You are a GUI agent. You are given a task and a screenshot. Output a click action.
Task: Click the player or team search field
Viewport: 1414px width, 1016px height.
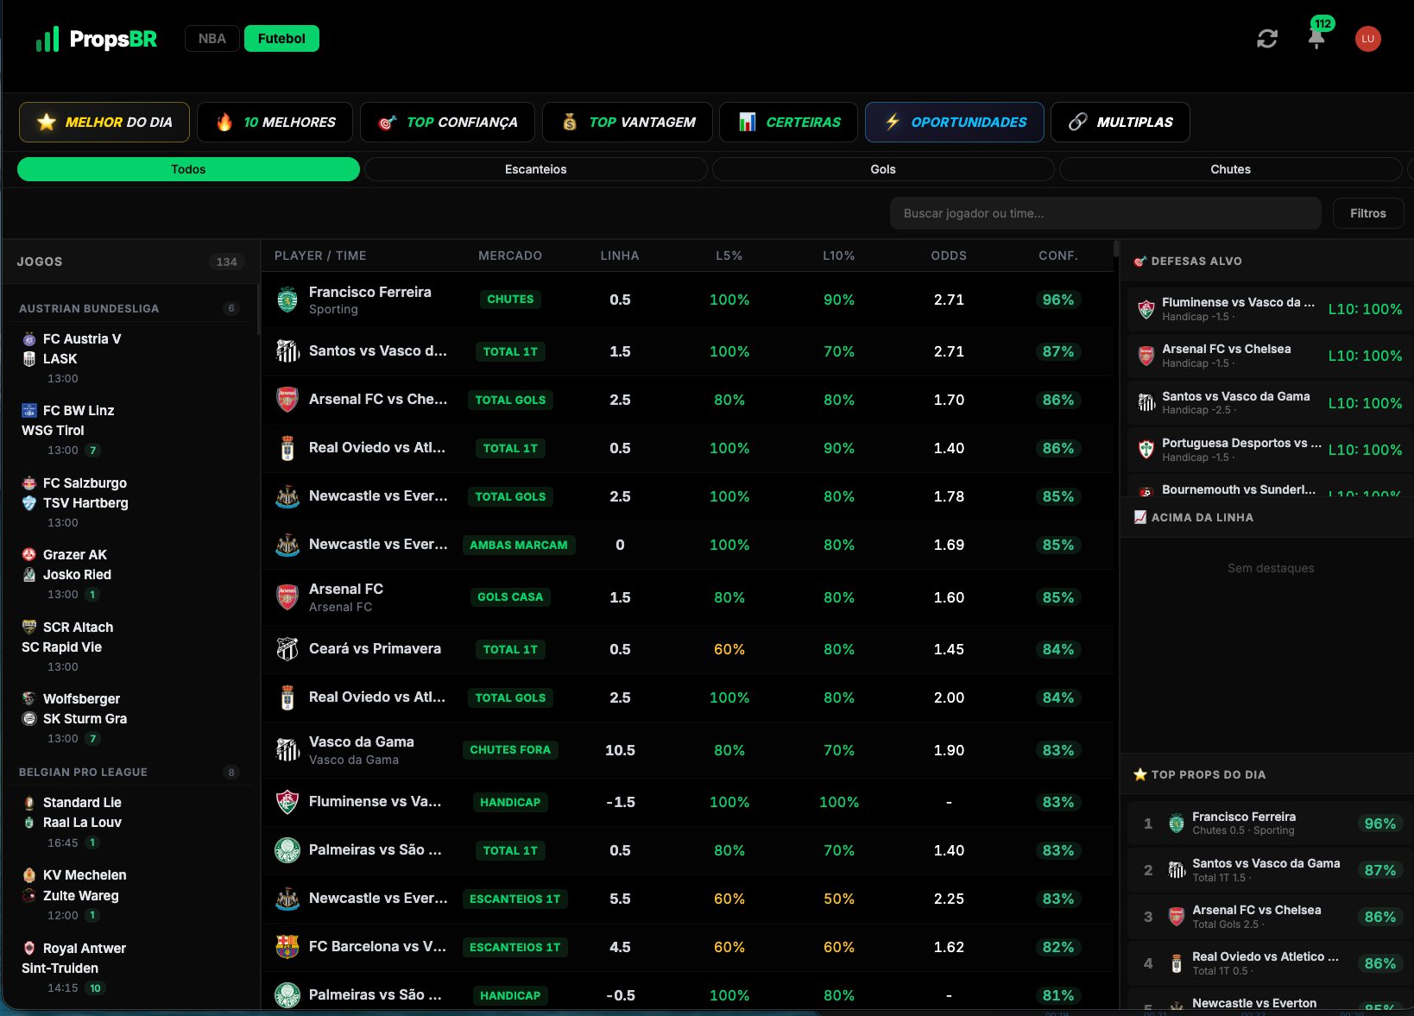pos(1105,213)
